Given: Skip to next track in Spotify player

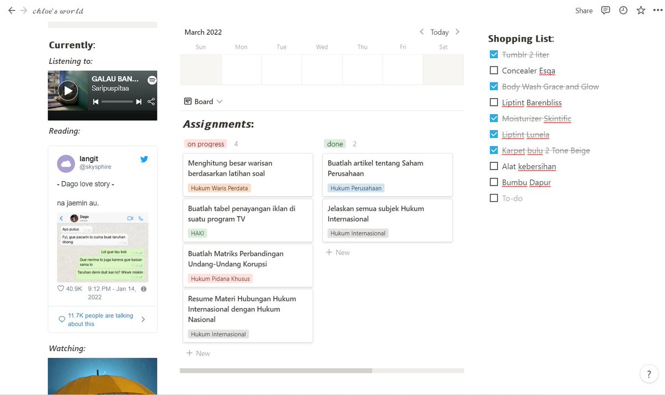Looking at the screenshot, I should [139, 102].
